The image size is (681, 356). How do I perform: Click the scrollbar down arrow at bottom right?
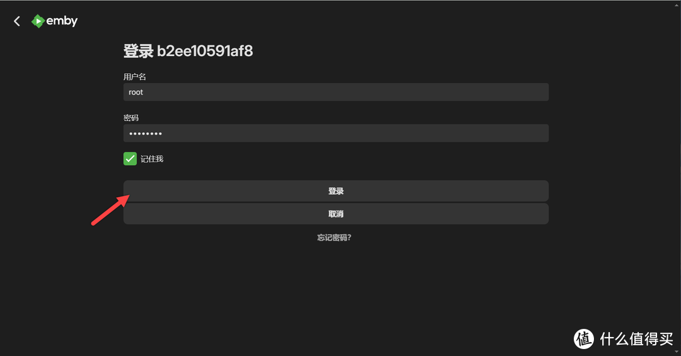click(x=677, y=352)
